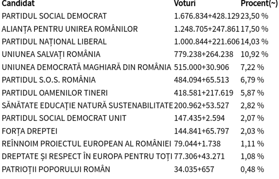Click the Procent(~) column header

pos(258,4)
